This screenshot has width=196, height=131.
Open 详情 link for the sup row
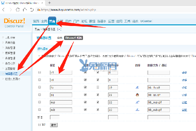pos(184,102)
